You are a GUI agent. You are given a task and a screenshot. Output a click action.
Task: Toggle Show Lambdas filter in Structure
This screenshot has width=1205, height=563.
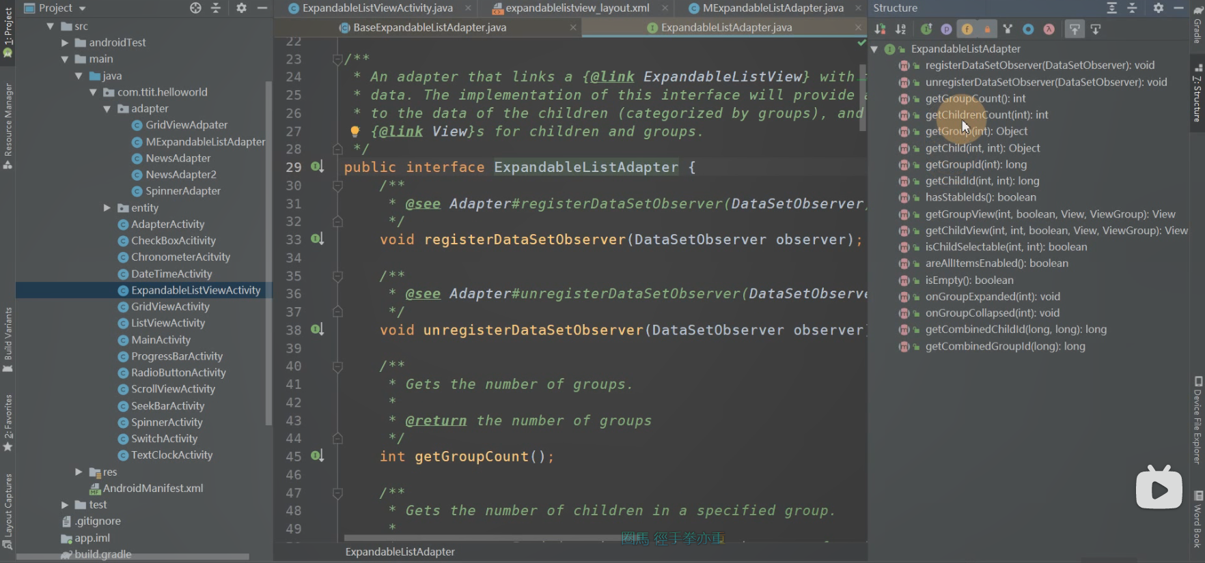pos(1049,29)
